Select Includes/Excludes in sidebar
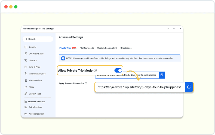 point(37,74)
